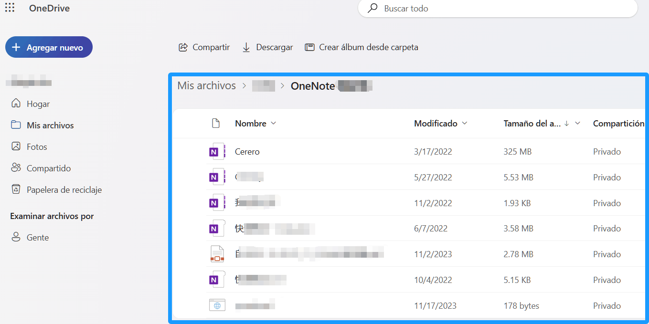Click the file type column header icon
This screenshot has height=324, width=649.
[x=215, y=123]
